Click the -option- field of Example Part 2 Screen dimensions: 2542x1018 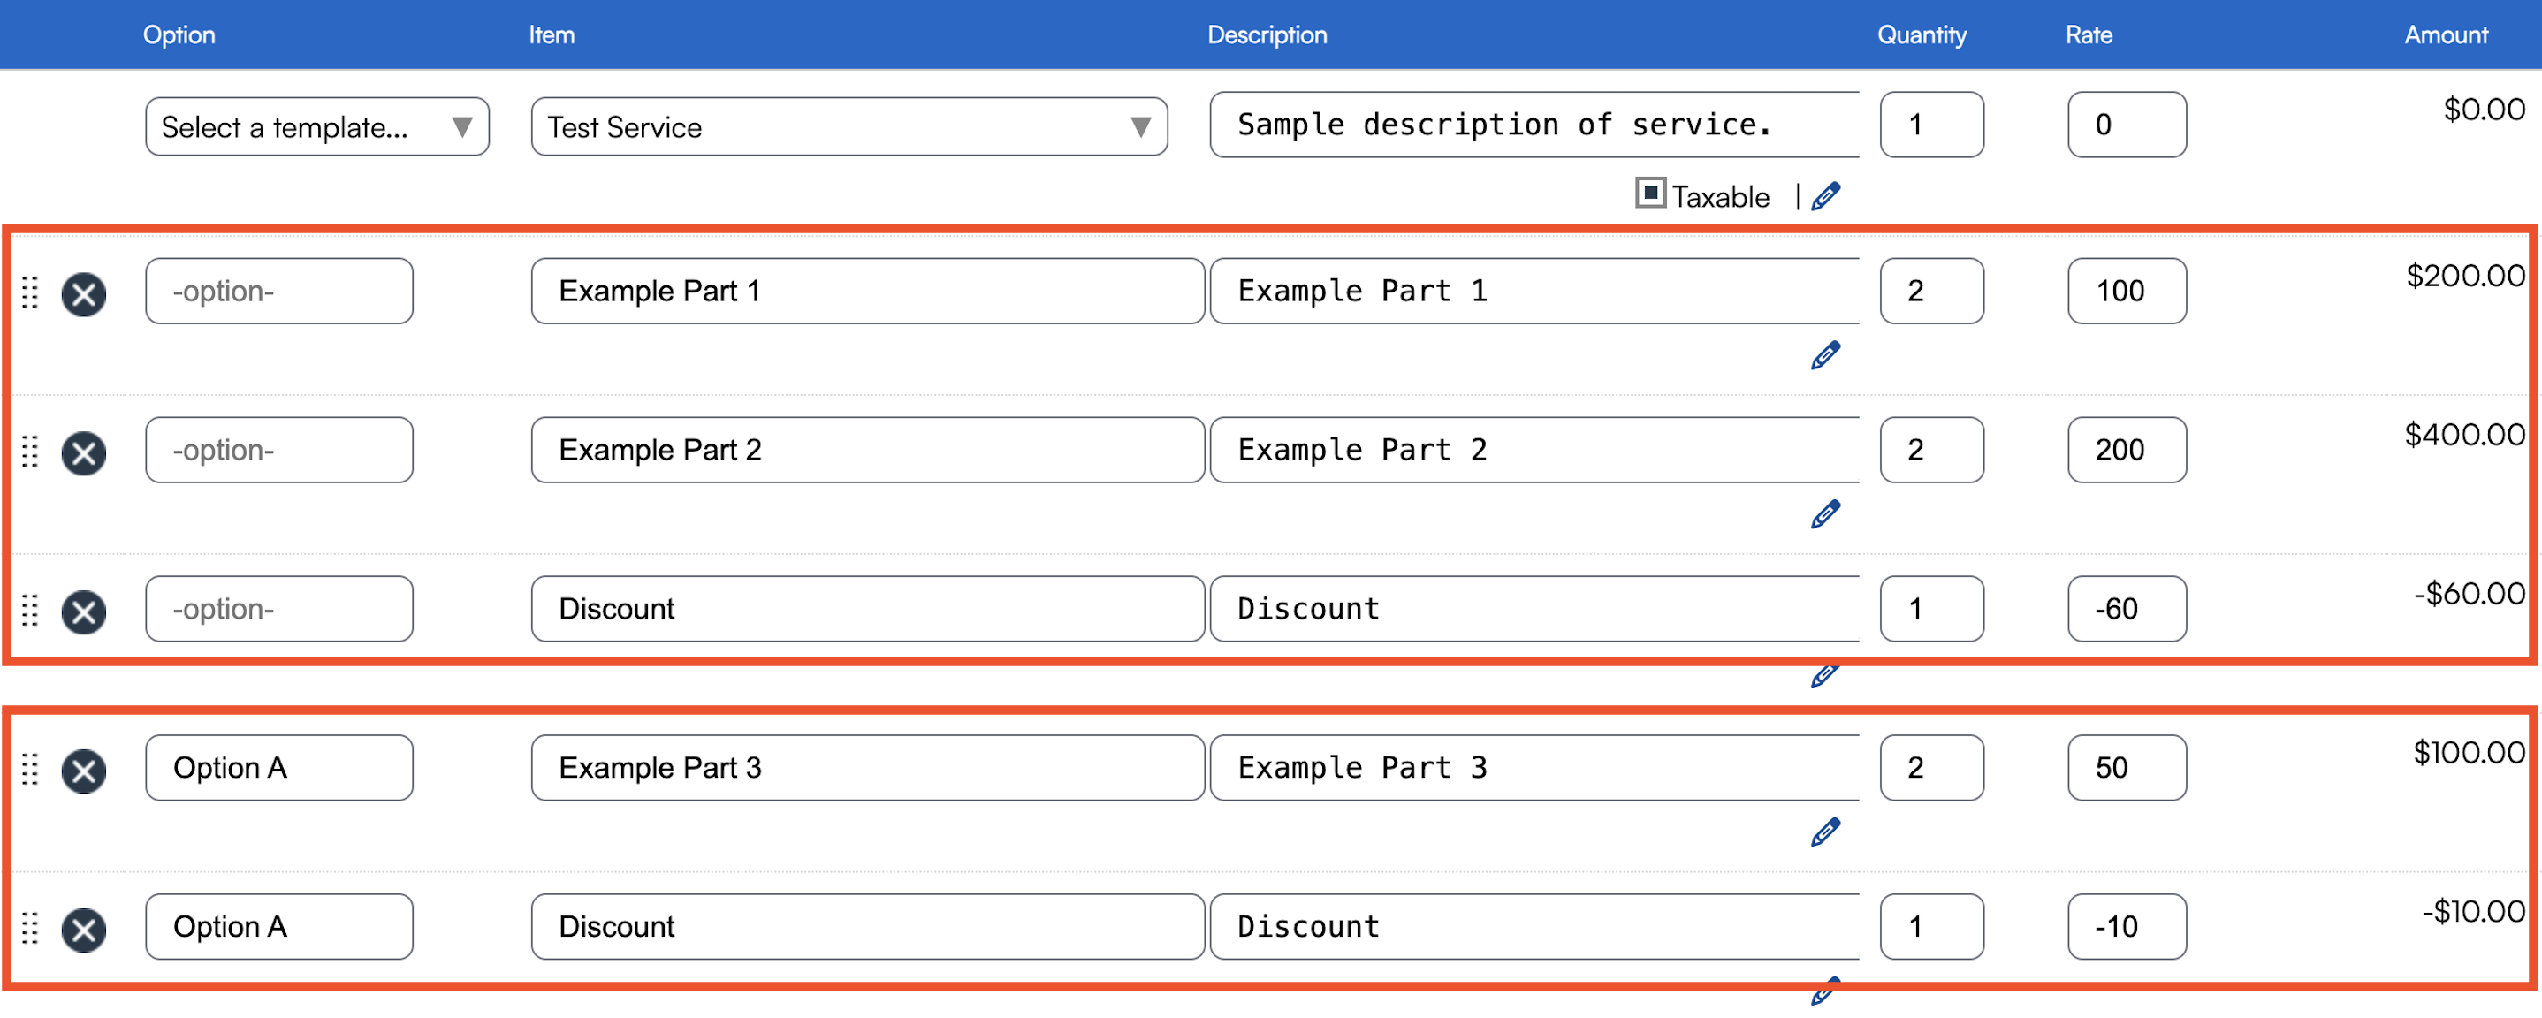click(278, 451)
